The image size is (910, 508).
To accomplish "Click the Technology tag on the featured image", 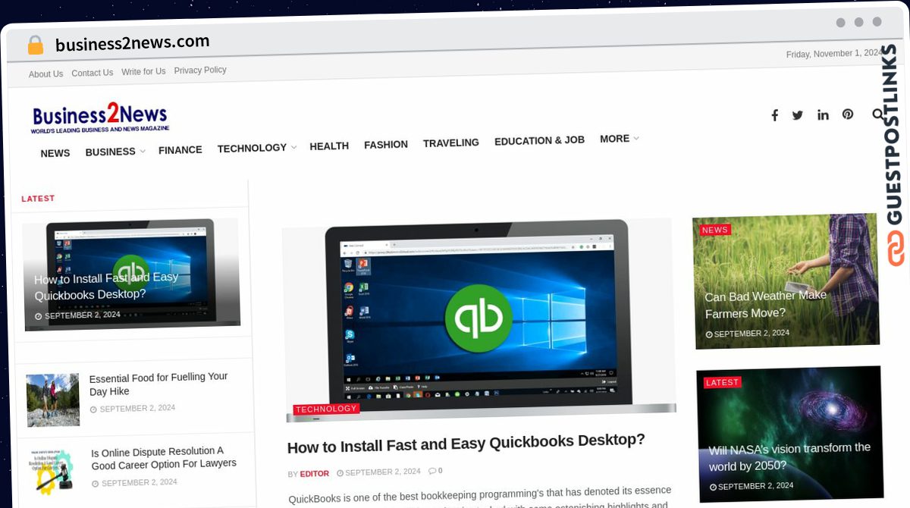I will 327,409.
